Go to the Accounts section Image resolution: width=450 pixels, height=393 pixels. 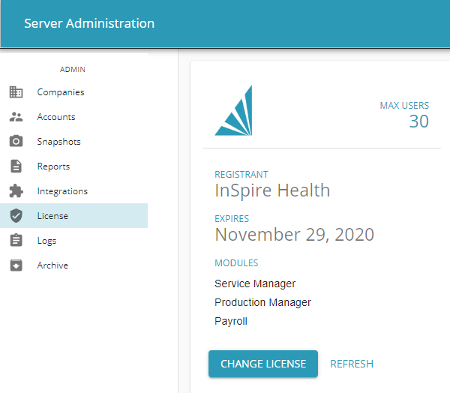[x=56, y=117]
